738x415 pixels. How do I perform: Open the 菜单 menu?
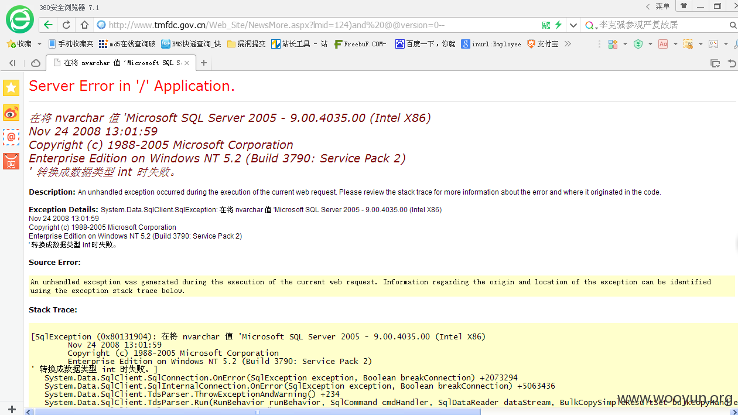(662, 6)
